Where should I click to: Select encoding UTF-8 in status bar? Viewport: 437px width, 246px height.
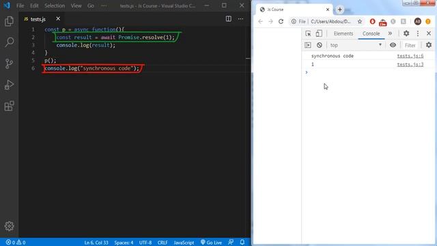tap(145, 243)
